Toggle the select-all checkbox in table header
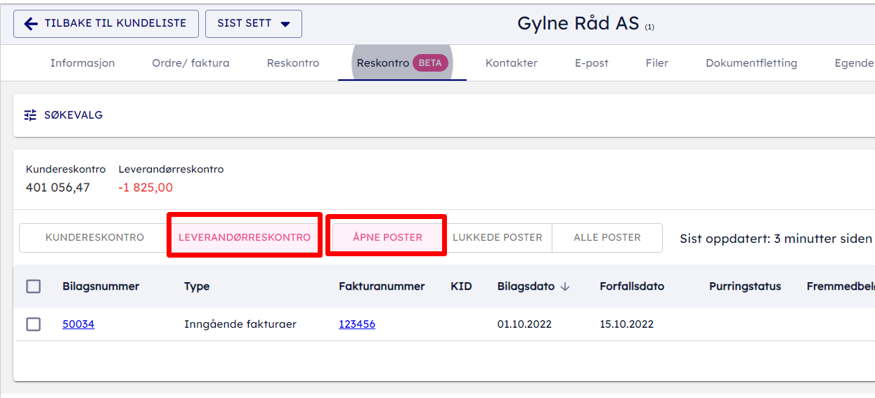 tap(33, 286)
